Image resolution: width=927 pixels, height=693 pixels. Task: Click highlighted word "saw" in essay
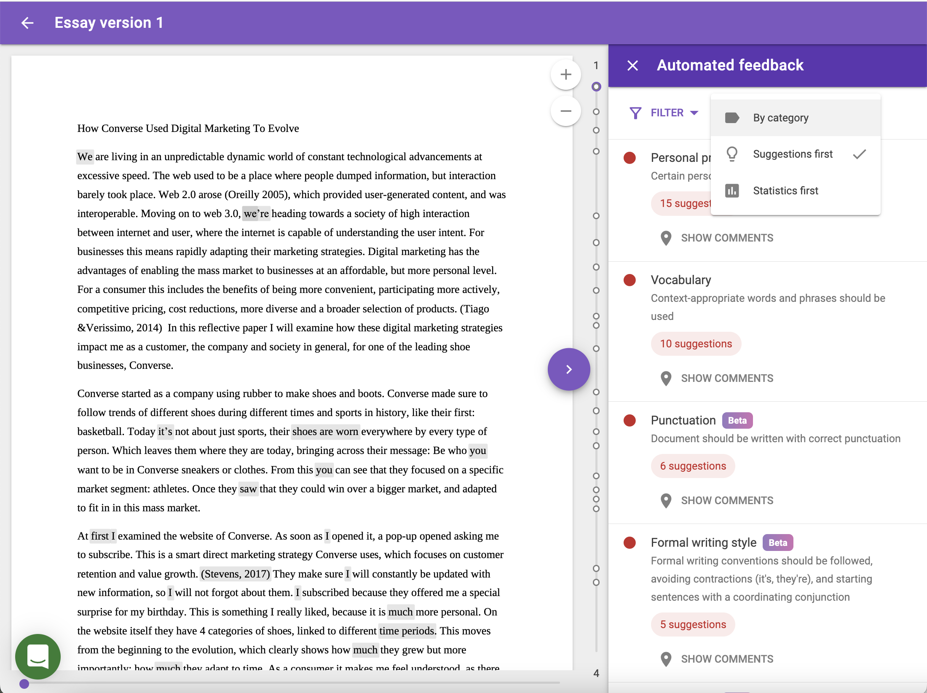248,489
